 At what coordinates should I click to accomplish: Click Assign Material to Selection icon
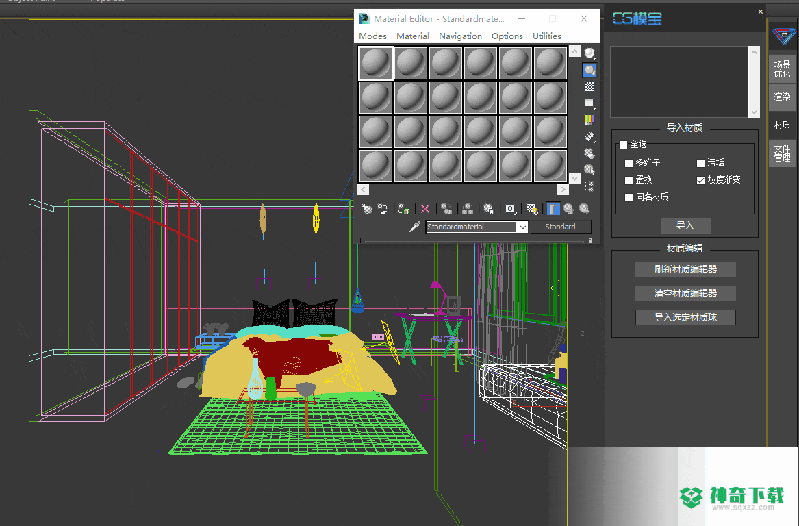point(403,209)
